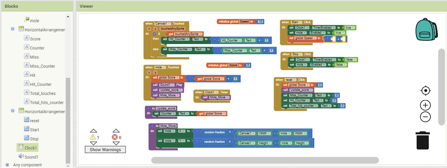Screen dimensions: 447x168
Task: Select the reset button component
Action: pos(34,121)
